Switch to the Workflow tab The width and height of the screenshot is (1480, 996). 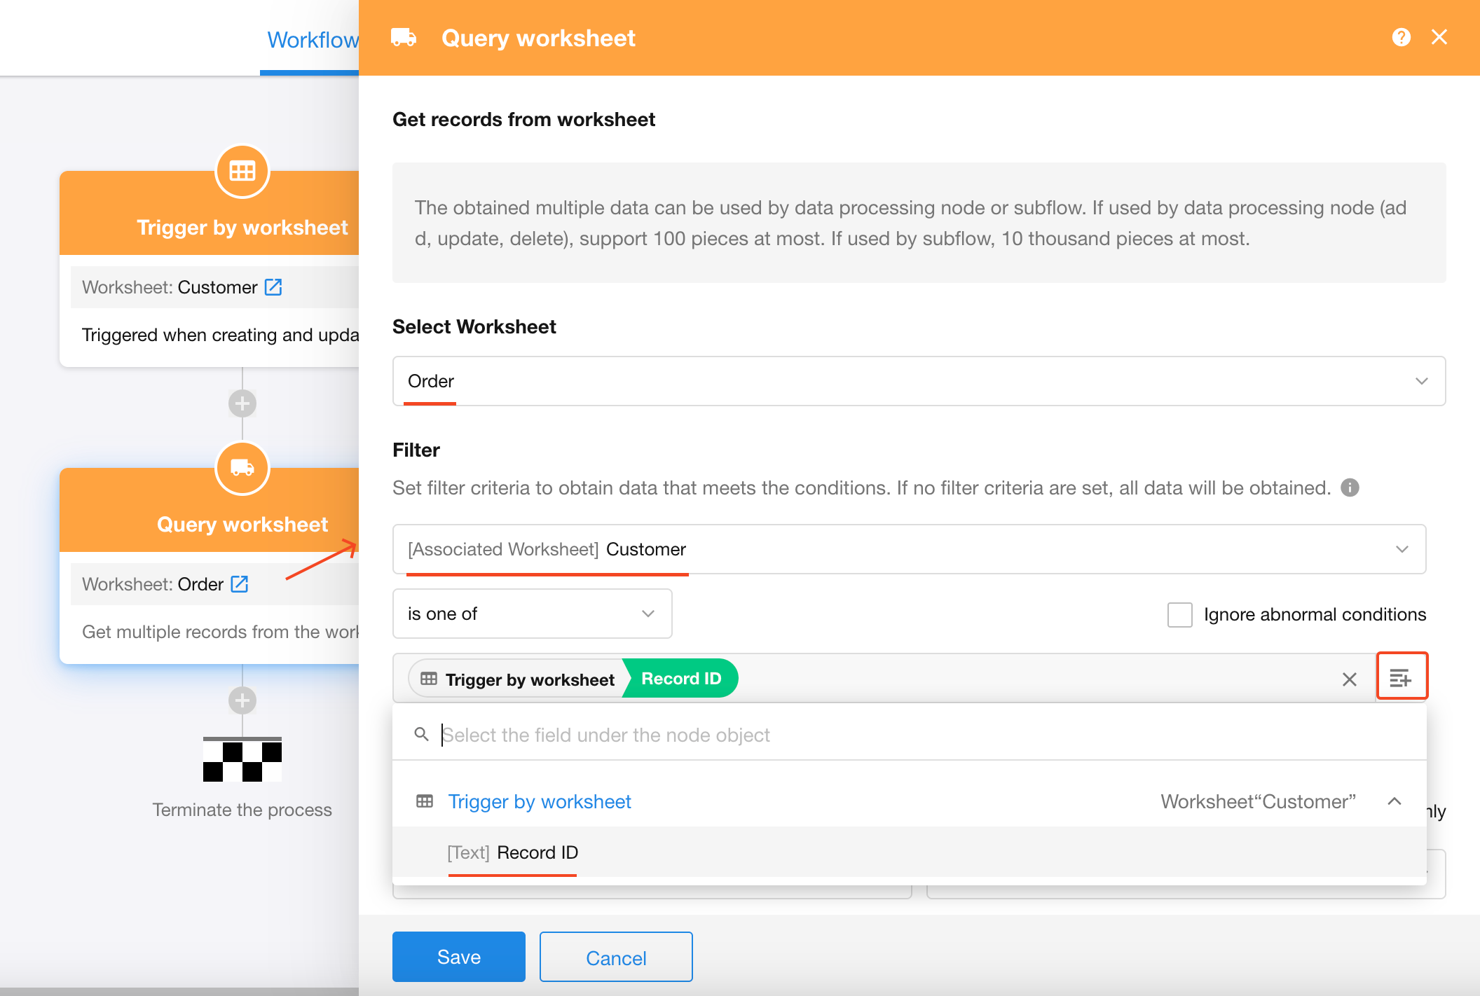[312, 40]
